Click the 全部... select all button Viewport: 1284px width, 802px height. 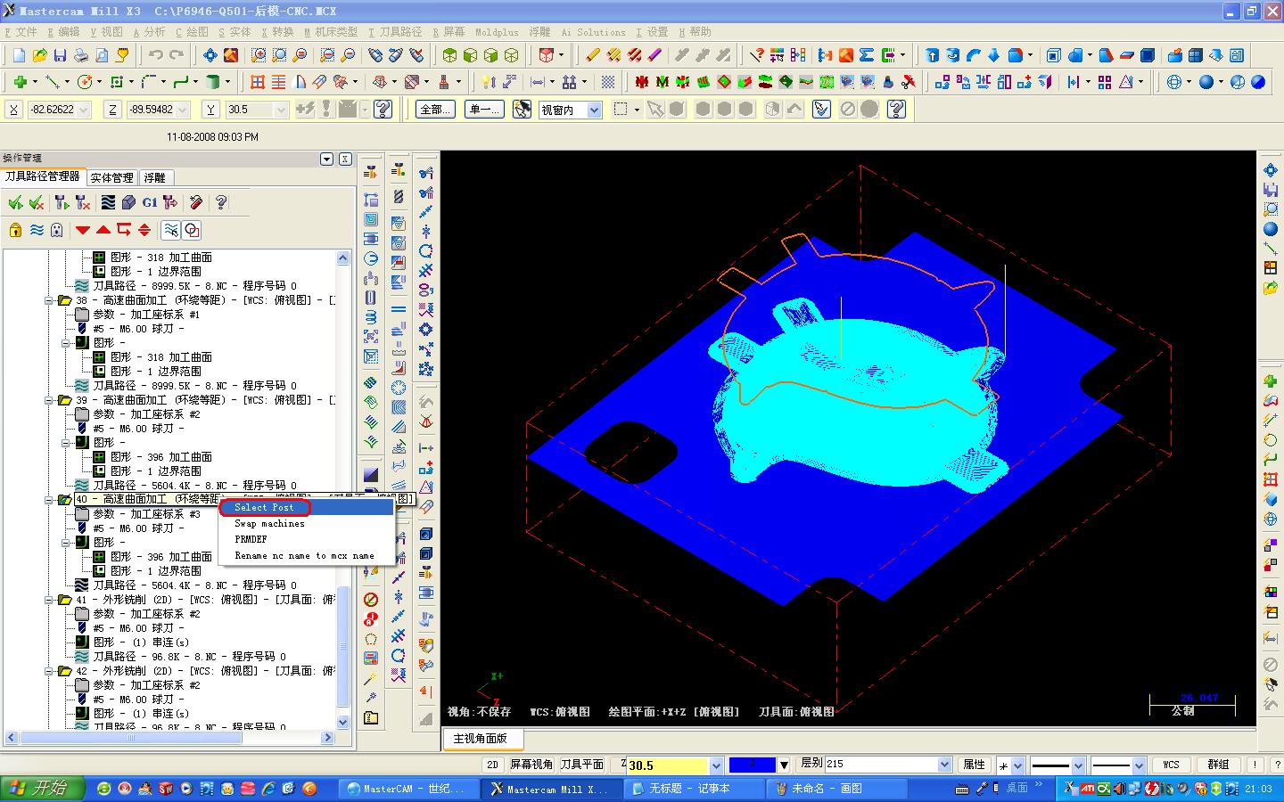435,110
